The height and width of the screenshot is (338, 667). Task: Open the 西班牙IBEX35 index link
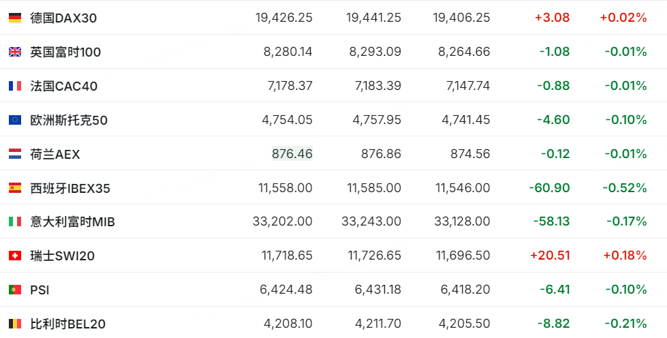pyautogui.click(x=70, y=187)
